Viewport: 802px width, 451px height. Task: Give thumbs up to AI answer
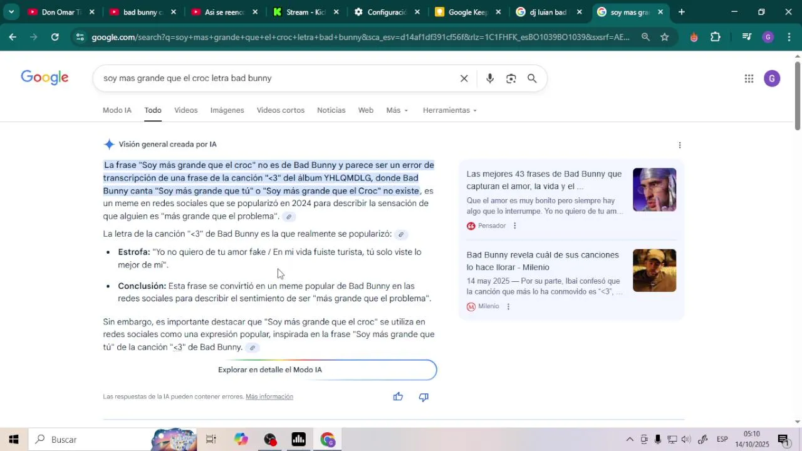[x=398, y=397]
